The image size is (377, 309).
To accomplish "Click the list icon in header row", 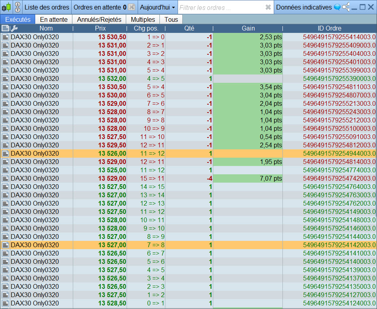I will click(x=5, y=28).
